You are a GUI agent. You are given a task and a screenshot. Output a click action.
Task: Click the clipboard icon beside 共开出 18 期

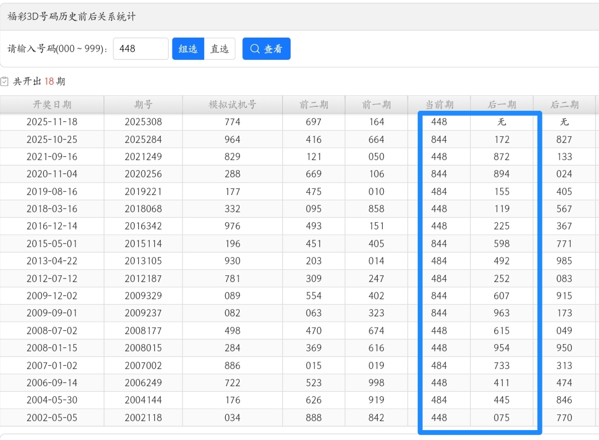(x=4, y=81)
